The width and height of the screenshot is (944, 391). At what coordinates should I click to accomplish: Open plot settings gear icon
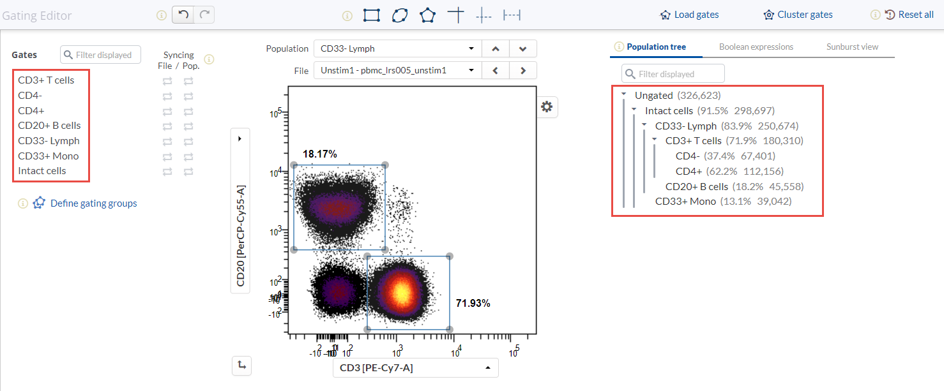(x=546, y=107)
